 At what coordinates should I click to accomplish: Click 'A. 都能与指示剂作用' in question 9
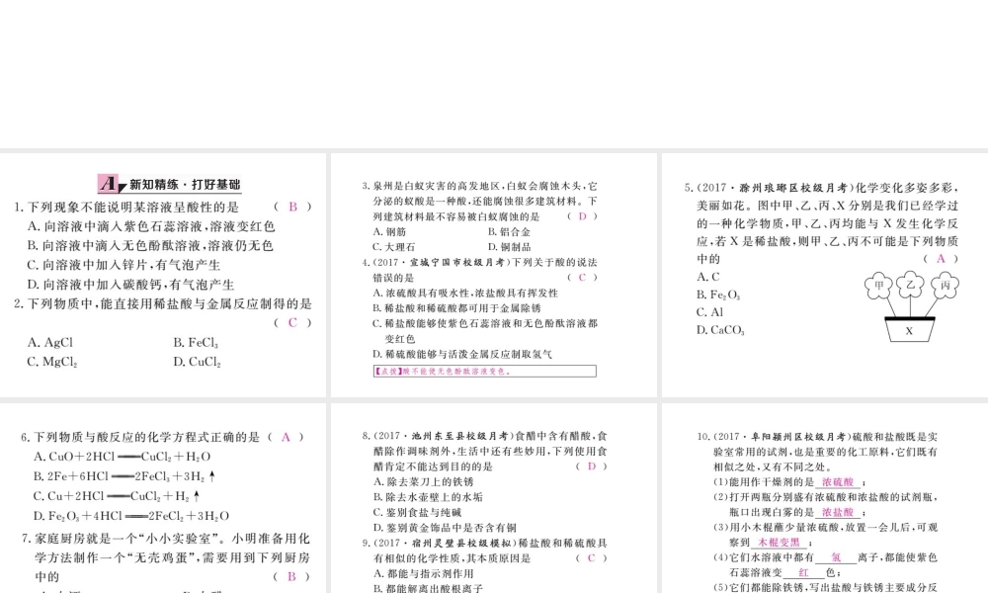pos(423,573)
